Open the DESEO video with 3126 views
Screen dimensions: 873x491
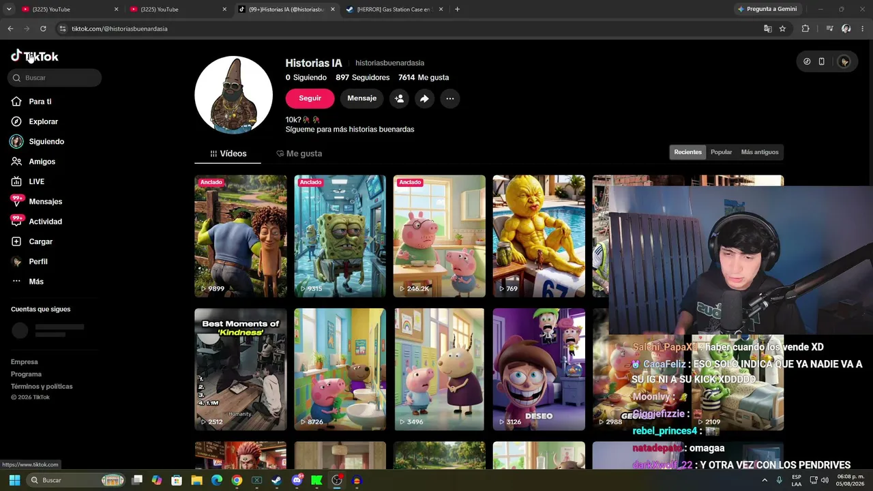tap(539, 370)
